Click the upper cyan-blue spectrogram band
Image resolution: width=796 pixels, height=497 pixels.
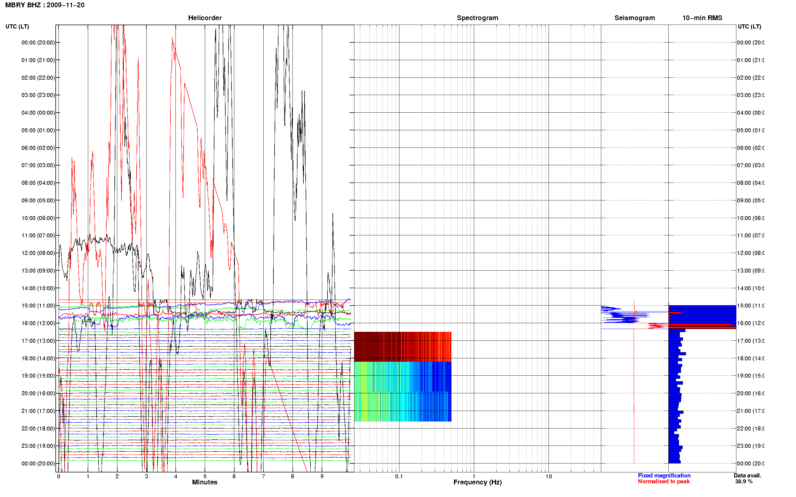402,377
